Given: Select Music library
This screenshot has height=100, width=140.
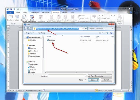Looking at the screenshot, I should coord(31,67).
